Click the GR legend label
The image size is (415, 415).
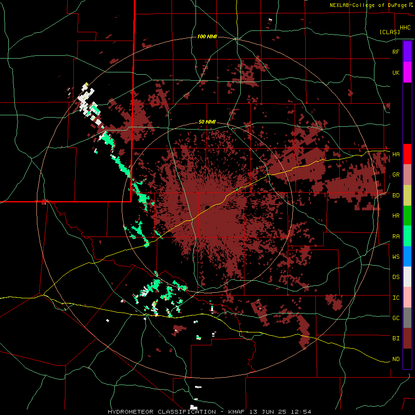coord(396,175)
